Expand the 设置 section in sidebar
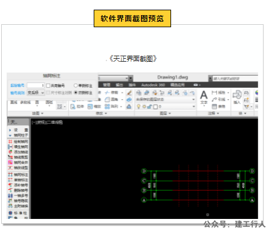 click(18, 130)
